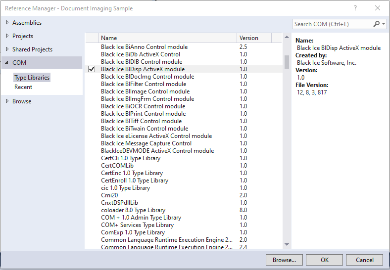Click the search magnifier icon
Screen dimensions: 390x270
(x=377, y=24)
